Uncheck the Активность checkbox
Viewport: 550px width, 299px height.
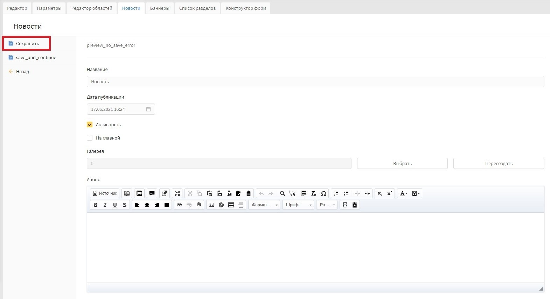[x=90, y=125]
